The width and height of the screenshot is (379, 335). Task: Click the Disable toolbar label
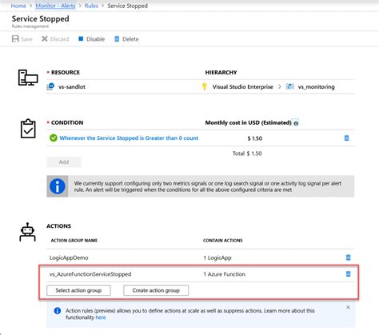click(95, 39)
